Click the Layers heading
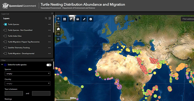 pos(6,18)
